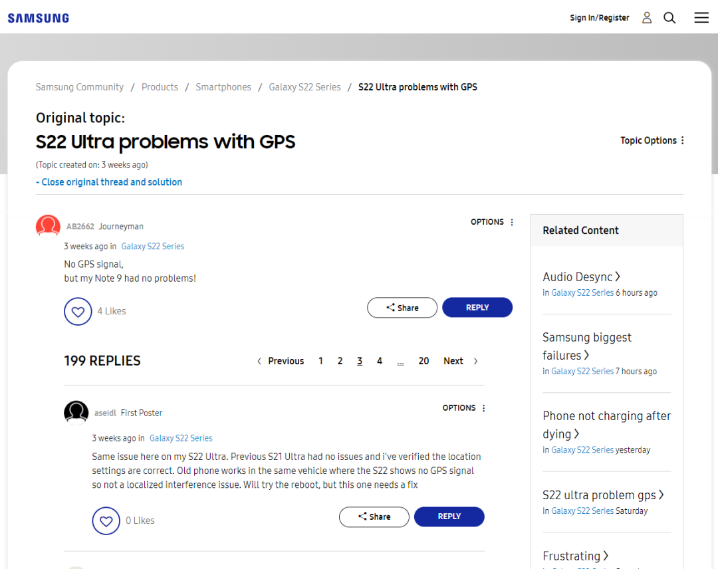The height and width of the screenshot is (569, 718).
Task: Open Topic Options menu
Action: (652, 140)
